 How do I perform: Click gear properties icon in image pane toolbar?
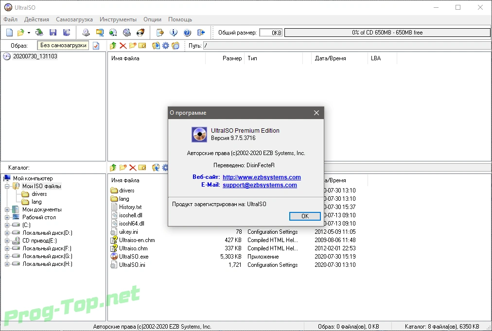click(x=165, y=46)
